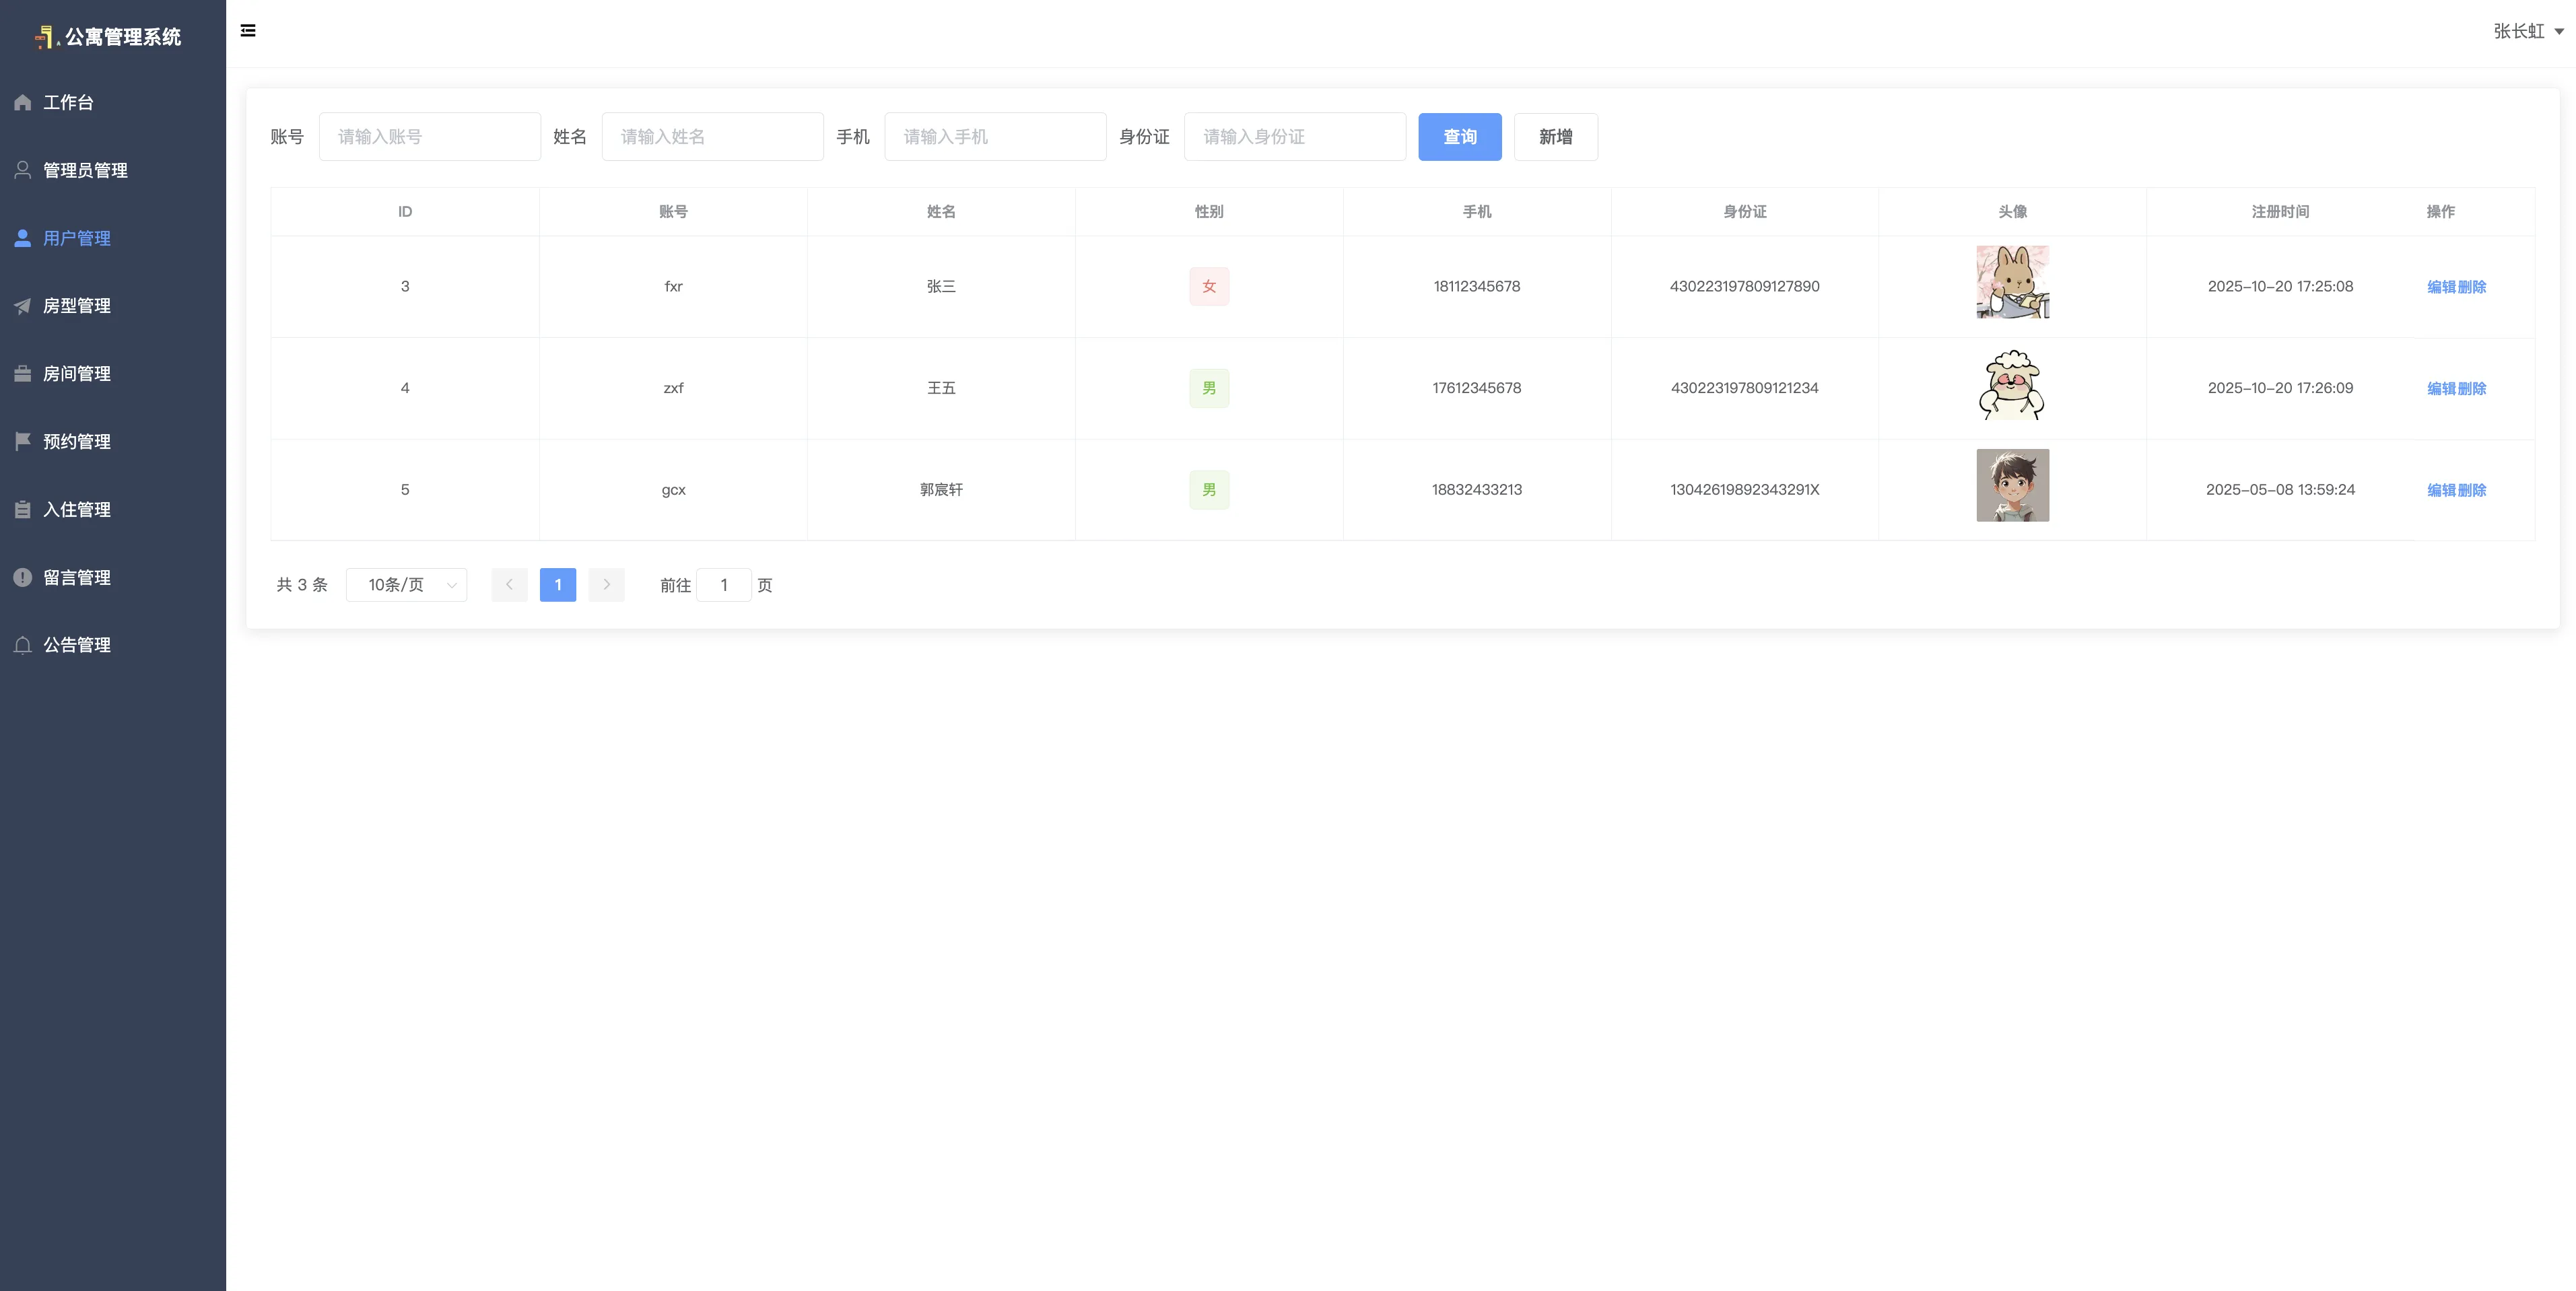
Task: Click the clipboard icon beside 入住管理
Action: [x=22, y=509]
